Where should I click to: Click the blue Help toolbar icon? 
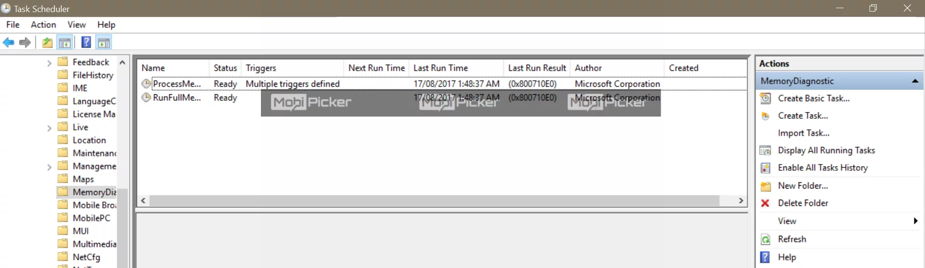pos(86,42)
